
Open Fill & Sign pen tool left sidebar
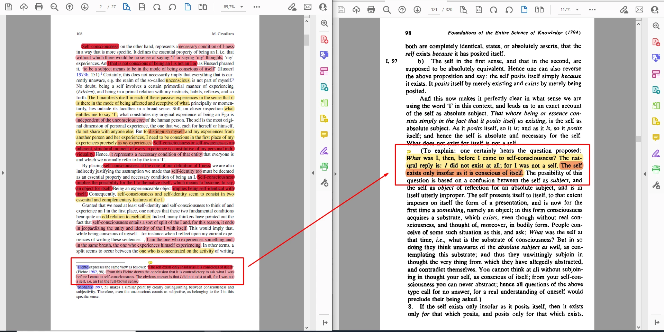[324, 151]
